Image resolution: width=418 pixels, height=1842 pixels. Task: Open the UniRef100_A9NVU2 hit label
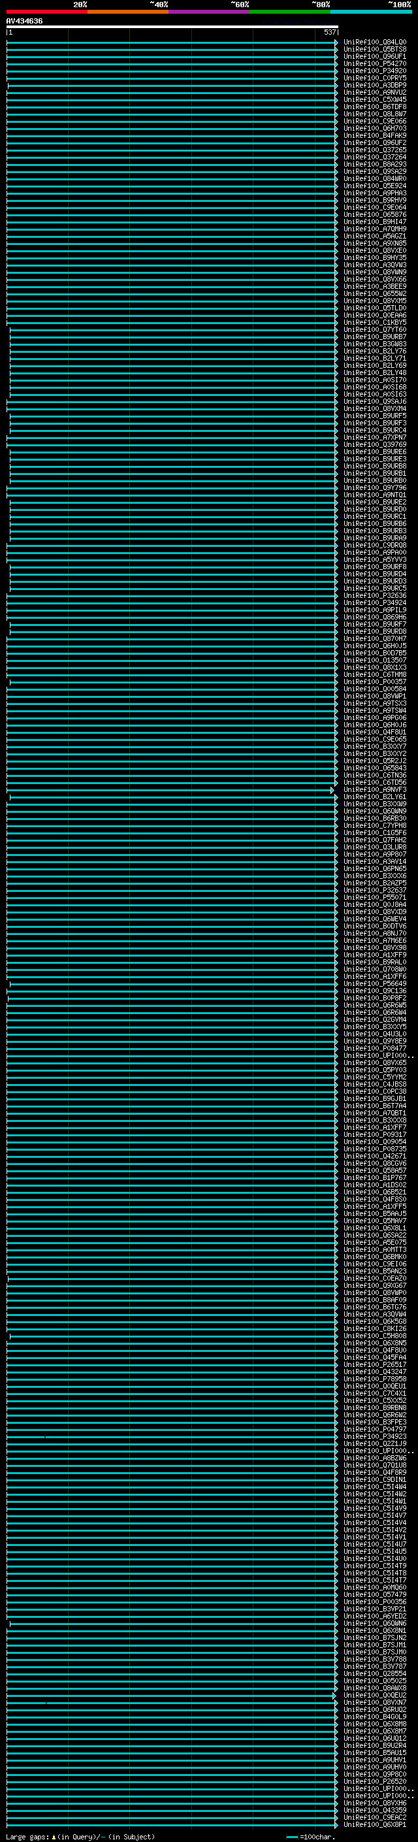[375, 92]
